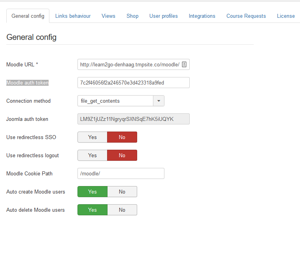Choose No for Use redirectless logout

pos(122,155)
